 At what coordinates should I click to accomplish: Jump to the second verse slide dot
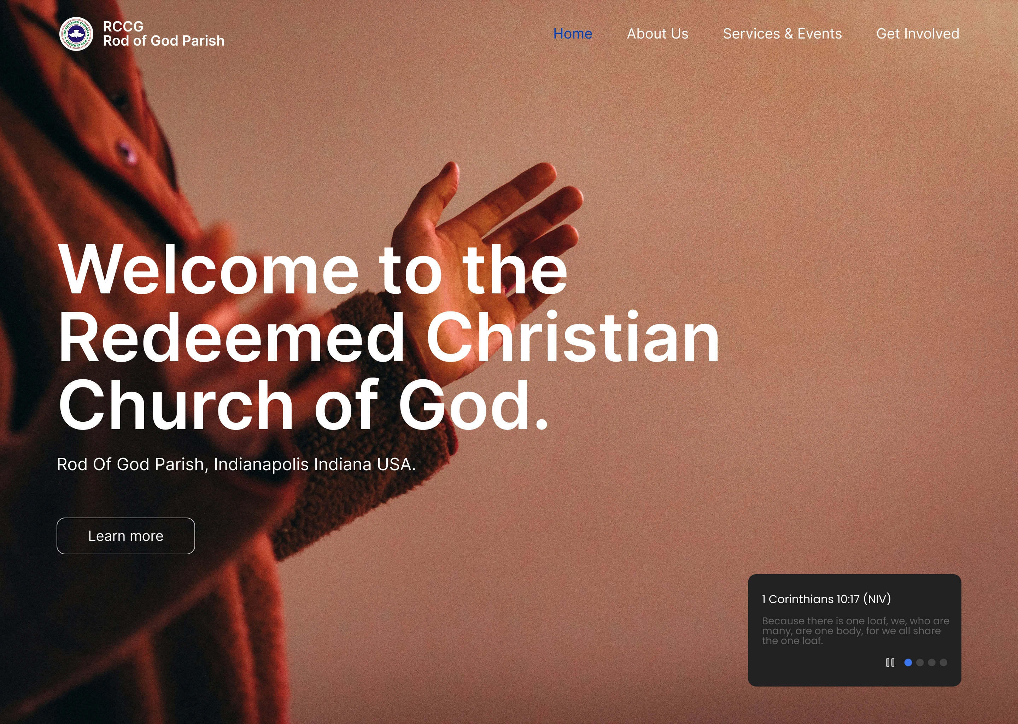tap(919, 662)
